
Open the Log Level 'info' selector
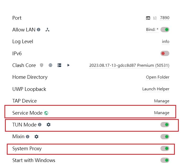pyautogui.click(x=165, y=42)
